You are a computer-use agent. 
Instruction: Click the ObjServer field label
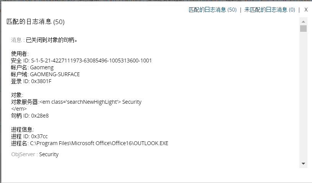pyautogui.click(x=24, y=154)
